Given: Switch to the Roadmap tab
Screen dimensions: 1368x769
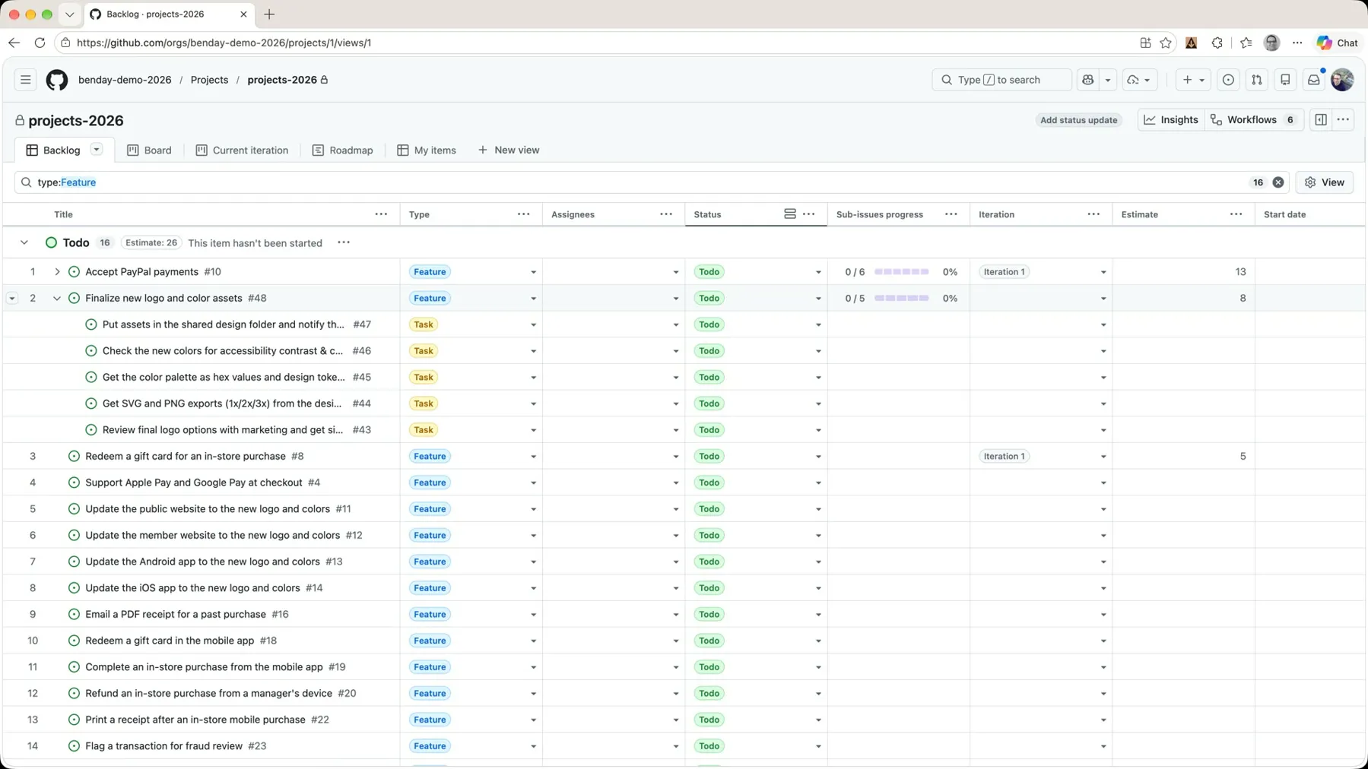Looking at the screenshot, I should click(342, 150).
